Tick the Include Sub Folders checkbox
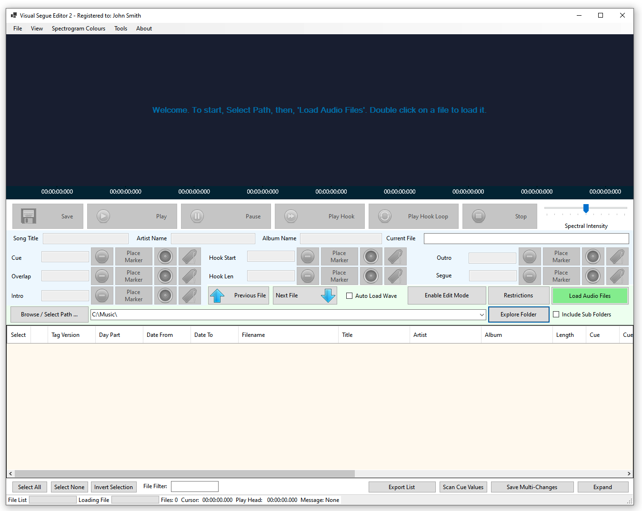Image resolution: width=642 pixels, height=511 pixels. pos(556,314)
